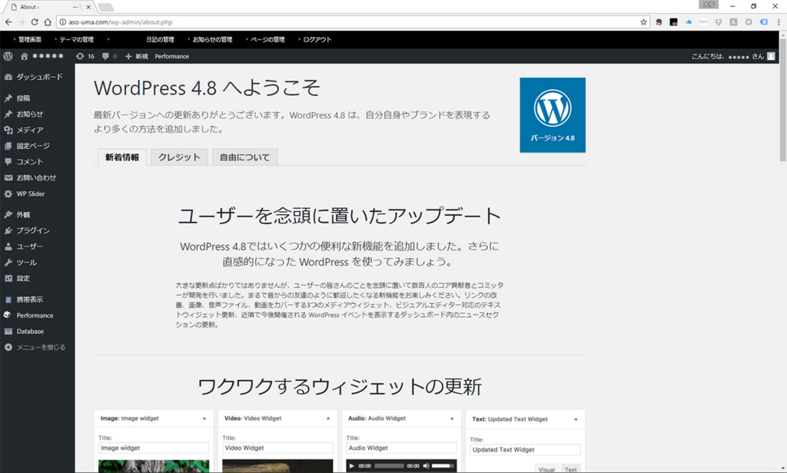Open the updates icon showing 16
This screenshot has height=473, width=787.
pyautogui.click(x=85, y=56)
